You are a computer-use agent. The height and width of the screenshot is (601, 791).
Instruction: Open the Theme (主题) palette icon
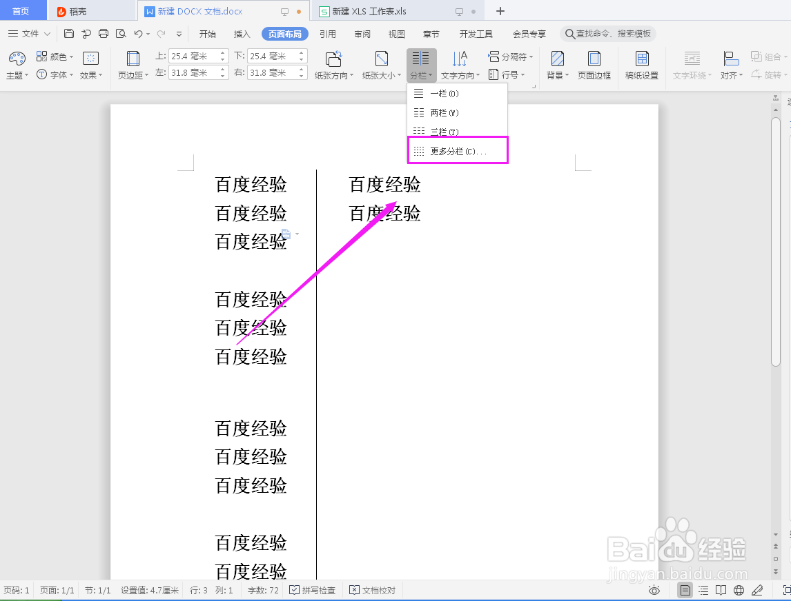pyautogui.click(x=17, y=59)
